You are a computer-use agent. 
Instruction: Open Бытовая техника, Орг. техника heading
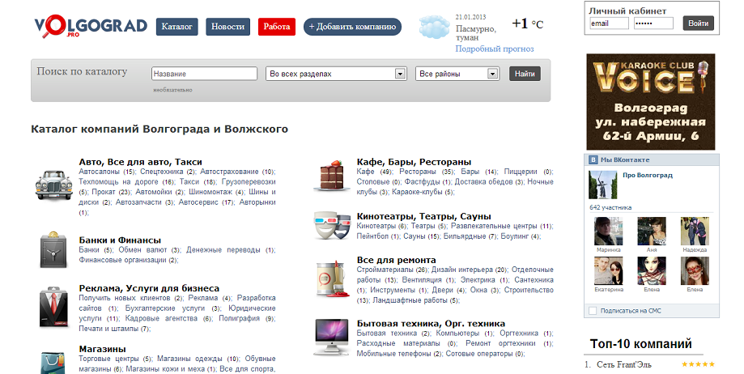point(431,324)
